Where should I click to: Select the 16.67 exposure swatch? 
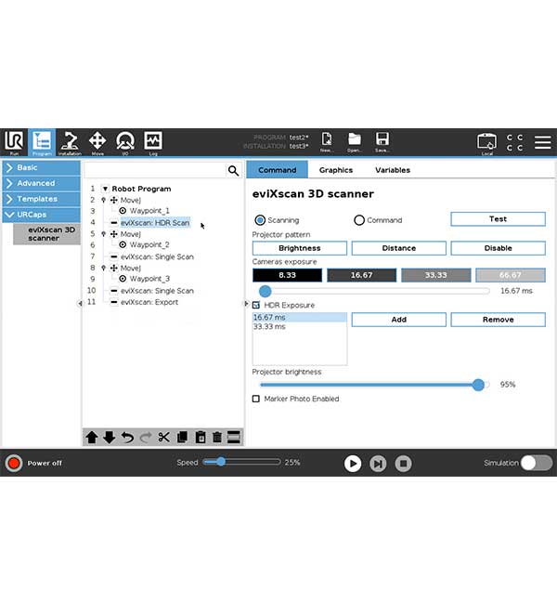361,275
